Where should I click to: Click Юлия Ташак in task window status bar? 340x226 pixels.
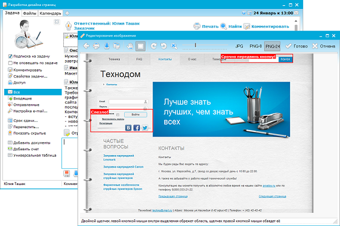(14, 184)
